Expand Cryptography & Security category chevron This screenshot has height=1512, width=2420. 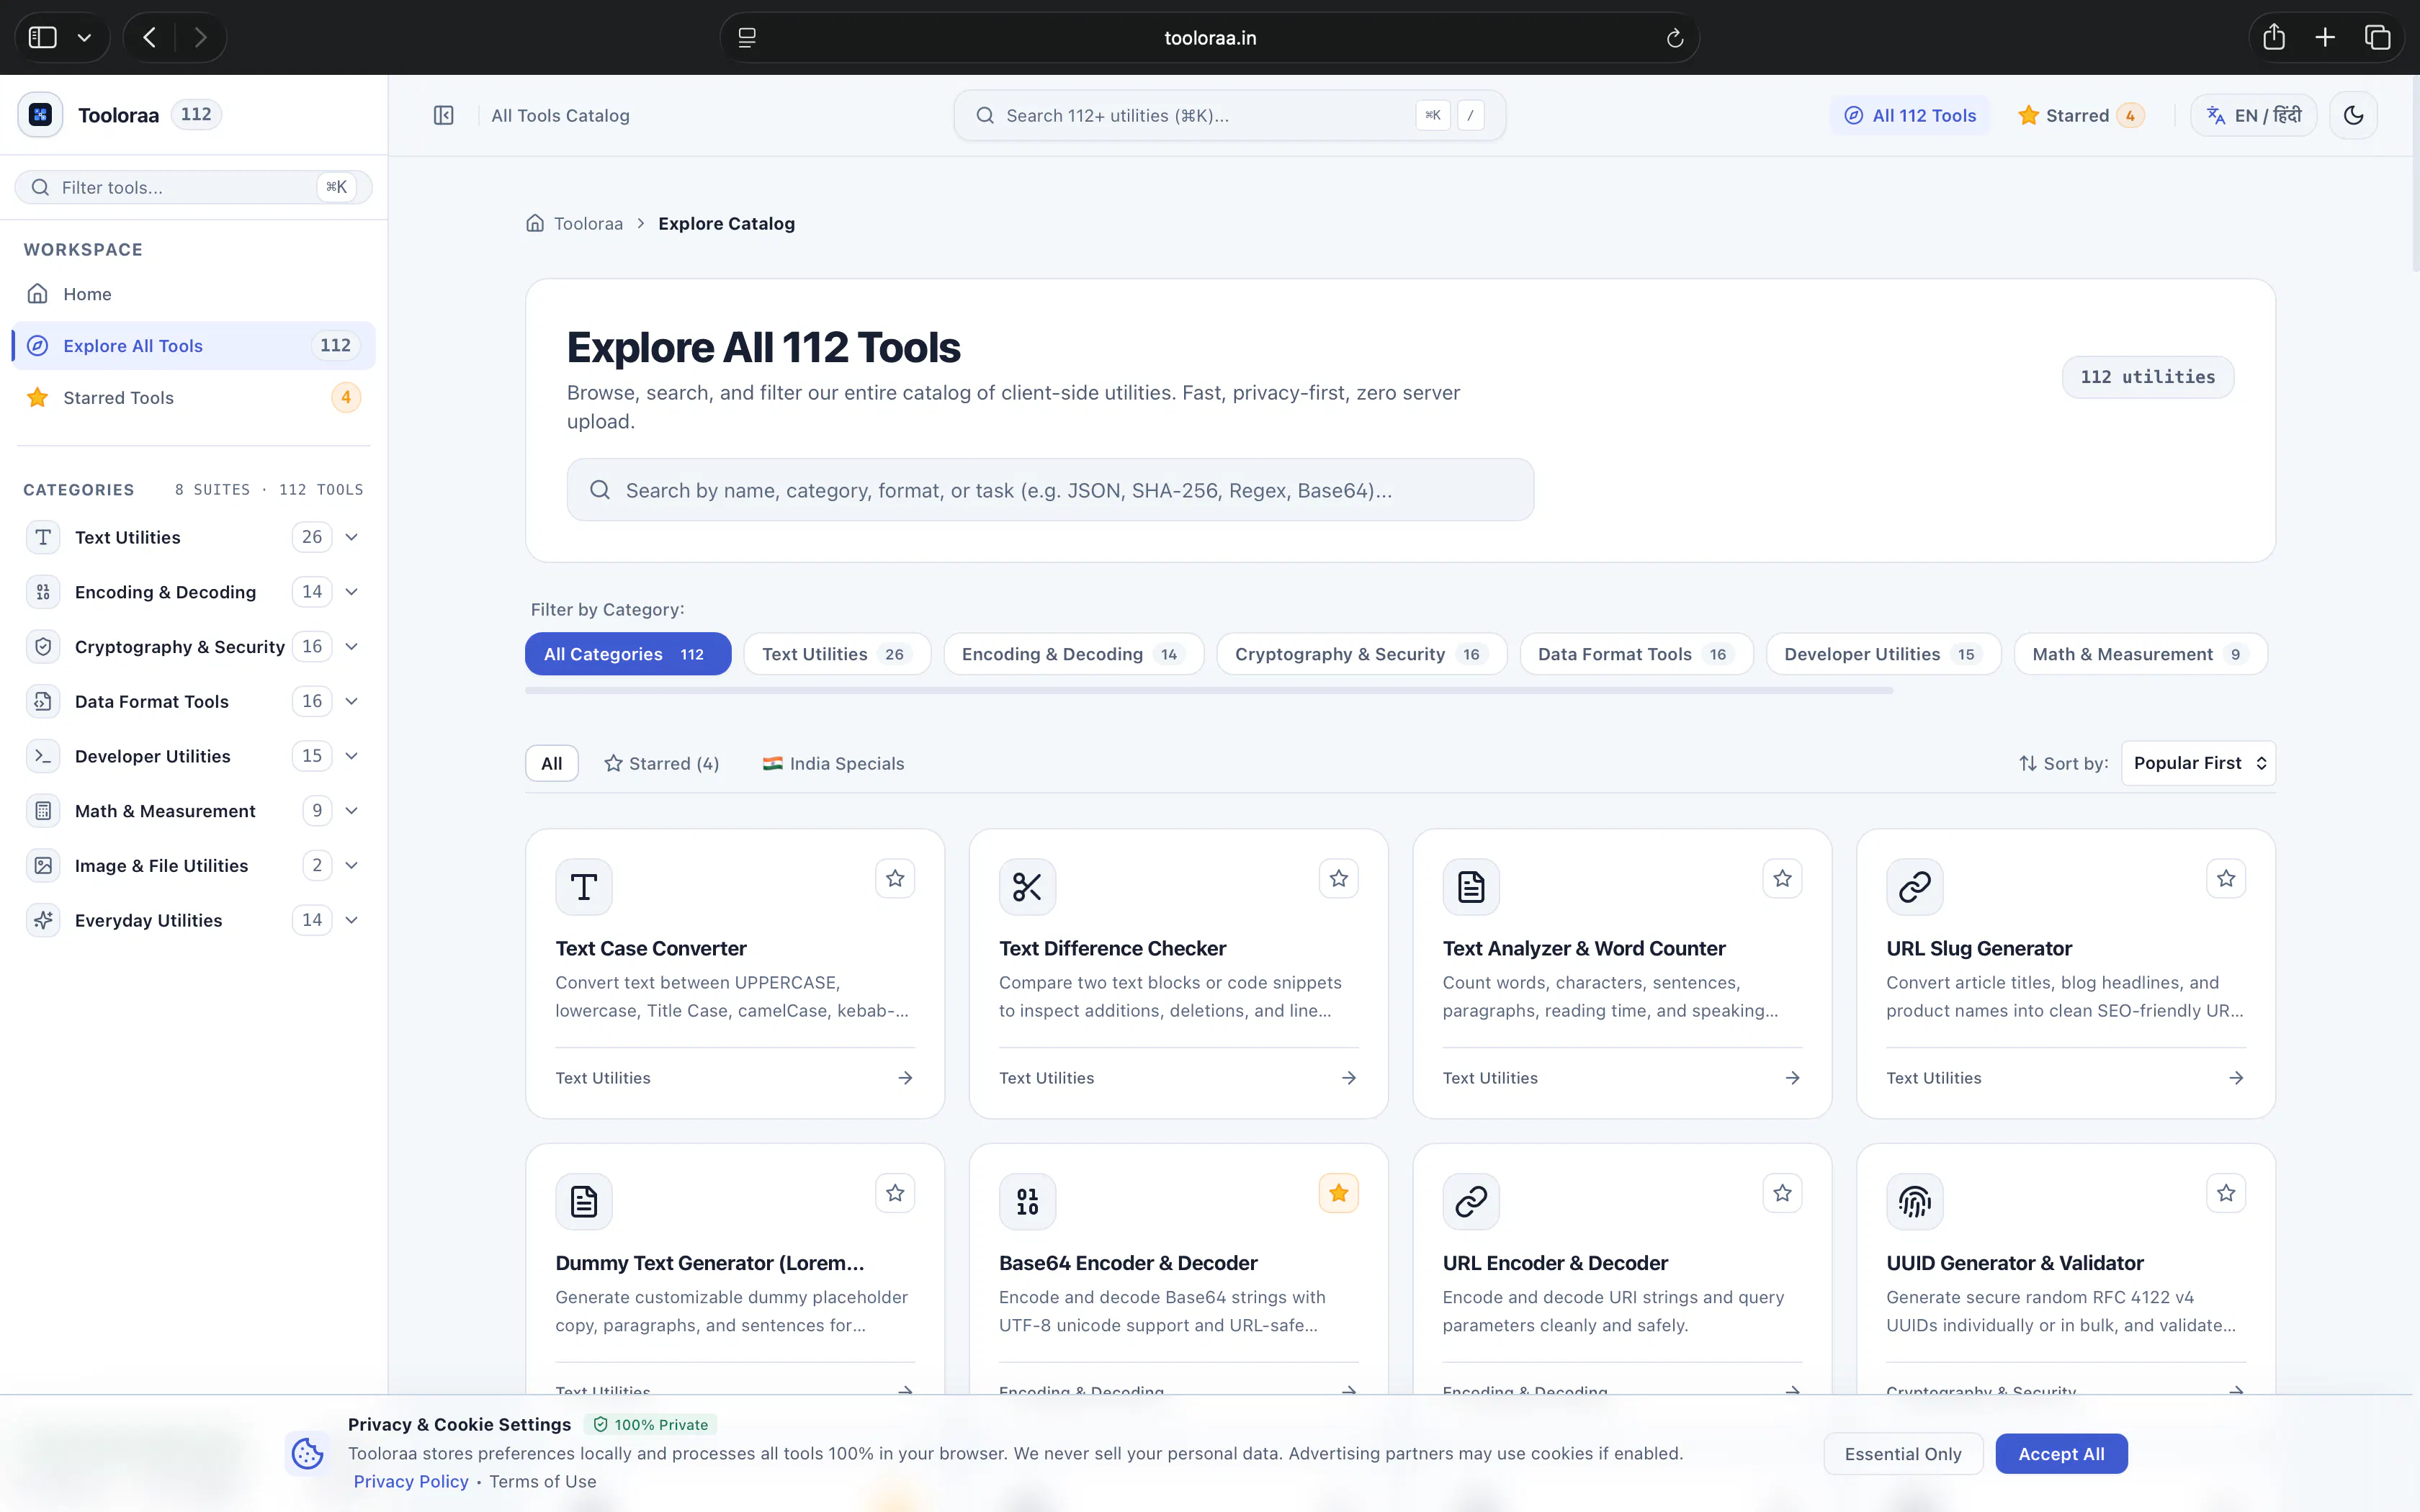(352, 647)
